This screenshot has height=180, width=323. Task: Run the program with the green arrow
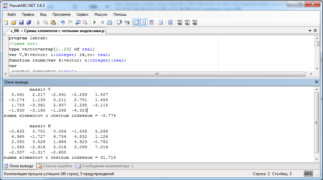click(95, 22)
